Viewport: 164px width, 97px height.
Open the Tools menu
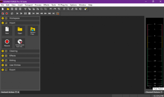click(54, 5)
